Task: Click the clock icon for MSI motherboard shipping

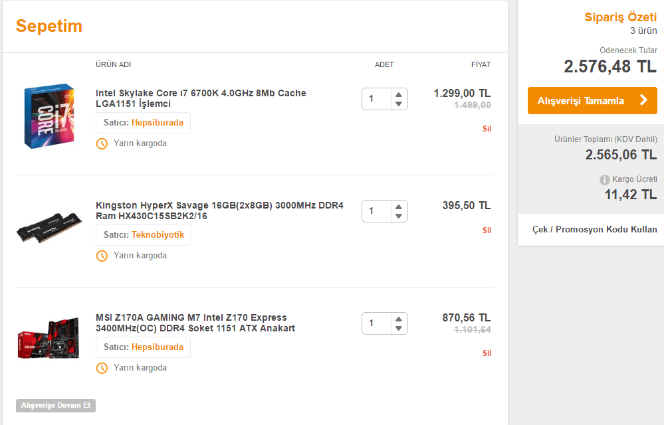Action: pyautogui.click(x=102, y=368)
